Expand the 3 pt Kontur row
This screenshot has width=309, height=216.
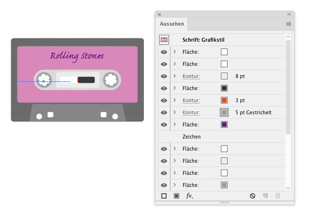pyautogui.click(x=175, y=100)
